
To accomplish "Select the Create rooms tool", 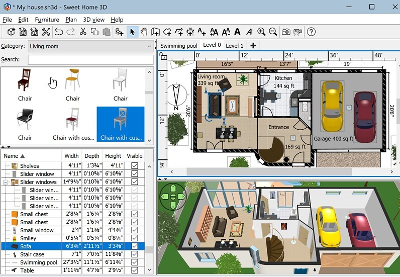I will point(167,32).
